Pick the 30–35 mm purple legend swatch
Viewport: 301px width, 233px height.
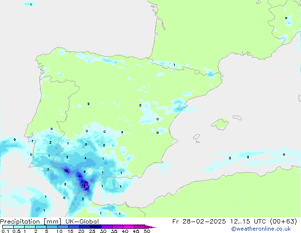106,227
